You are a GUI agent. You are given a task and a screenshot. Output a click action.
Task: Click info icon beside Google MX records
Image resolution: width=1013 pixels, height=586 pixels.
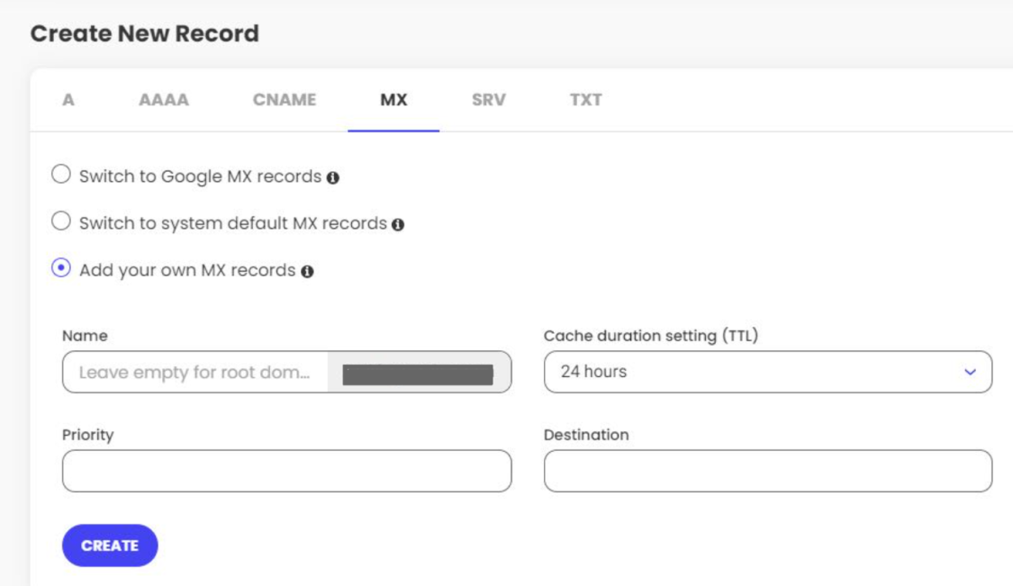click(333, 178)
